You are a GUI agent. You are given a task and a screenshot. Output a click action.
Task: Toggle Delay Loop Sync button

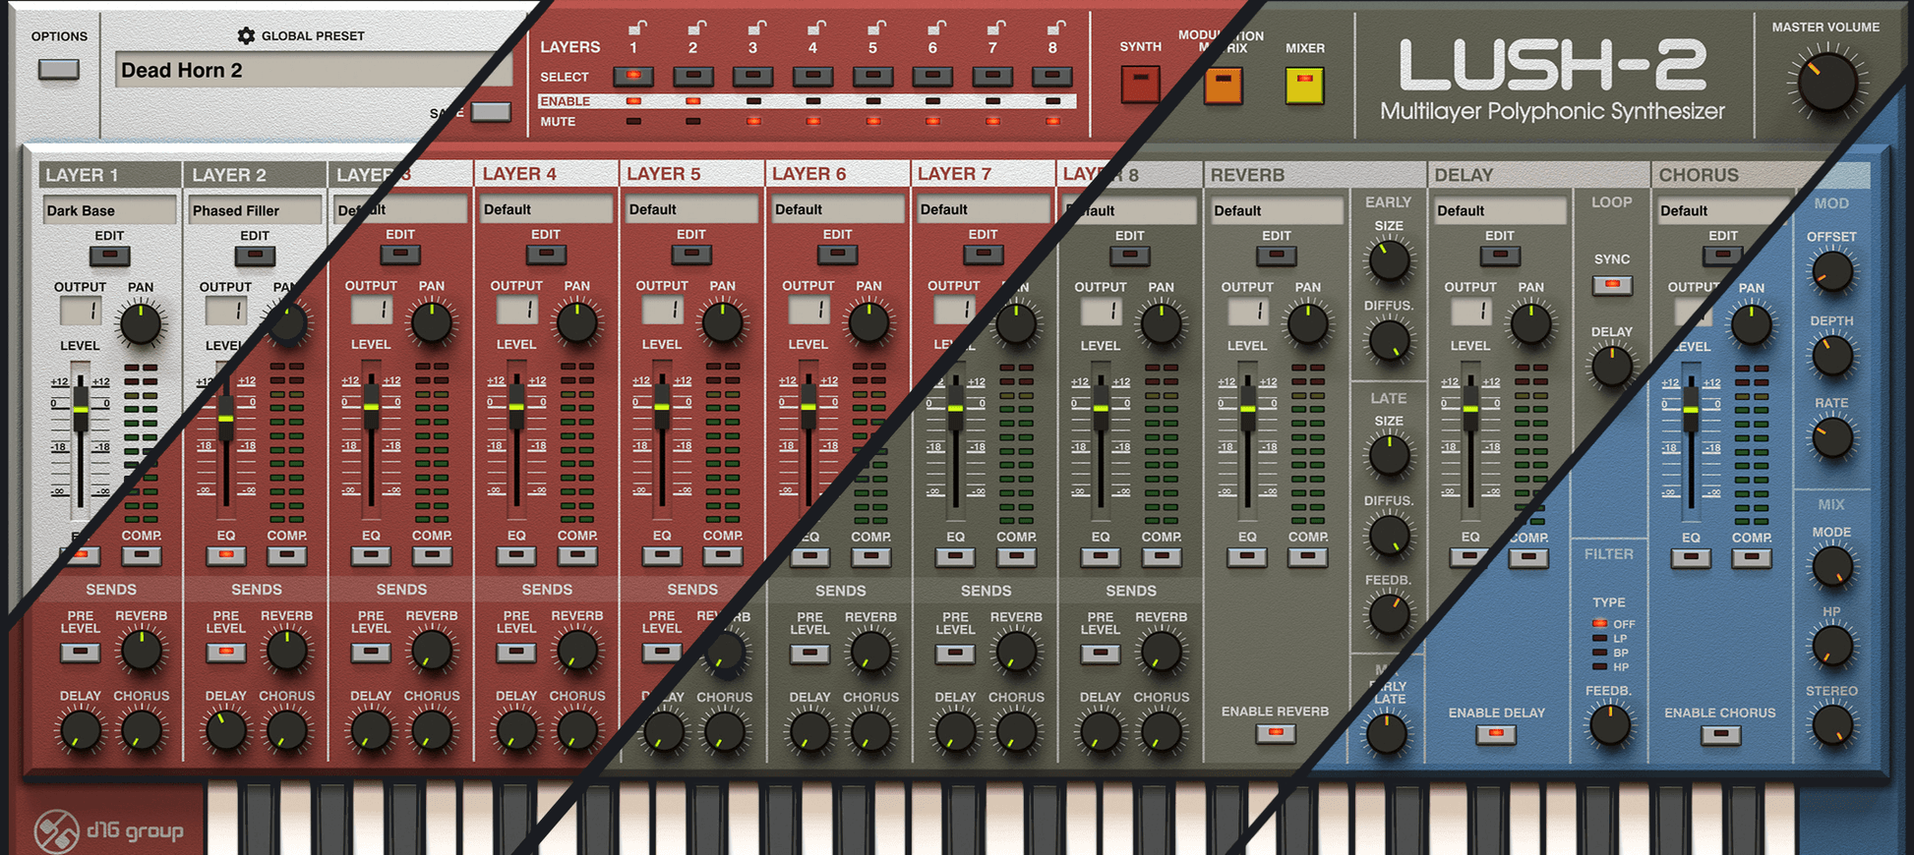pyautogui.click(x=1612, y=285)
